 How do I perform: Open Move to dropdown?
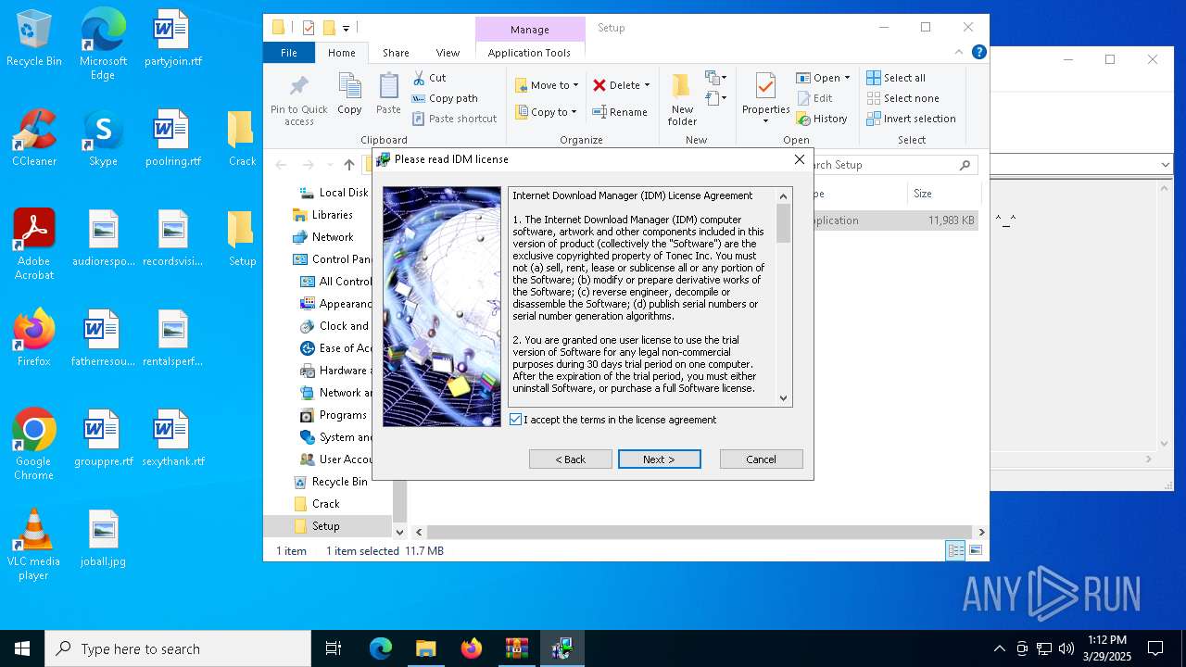click(547, 85)
